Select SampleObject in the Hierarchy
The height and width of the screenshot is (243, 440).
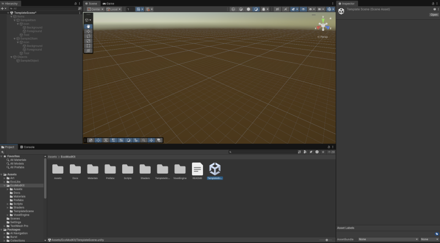pyautogui.click(x=30, y=61)
